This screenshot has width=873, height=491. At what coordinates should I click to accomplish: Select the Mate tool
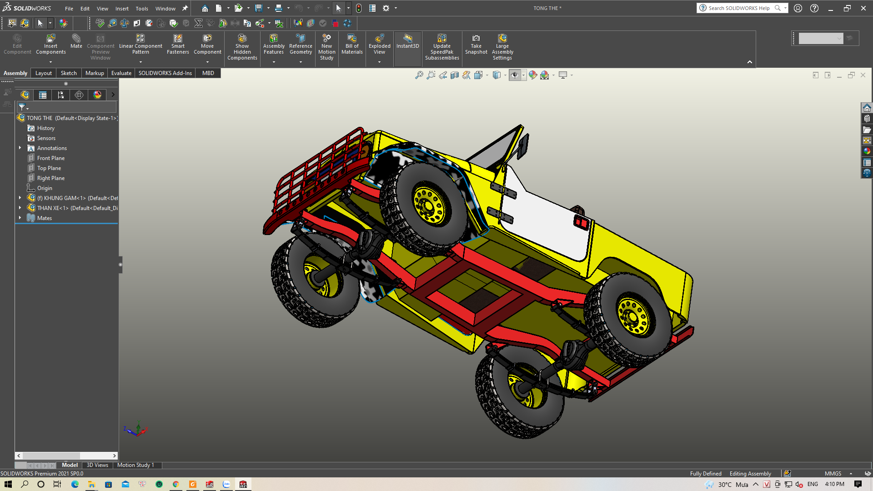tap(76, 41)
